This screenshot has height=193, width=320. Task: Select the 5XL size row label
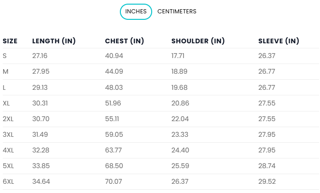click(x=8, y=166)
